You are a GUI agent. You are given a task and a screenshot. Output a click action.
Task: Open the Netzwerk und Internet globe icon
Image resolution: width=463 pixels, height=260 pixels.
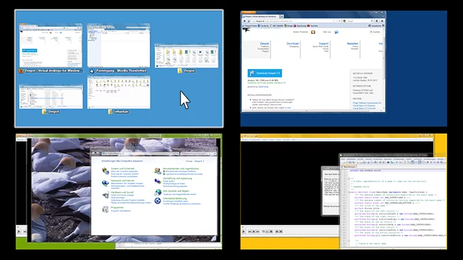tap(106, 183)
